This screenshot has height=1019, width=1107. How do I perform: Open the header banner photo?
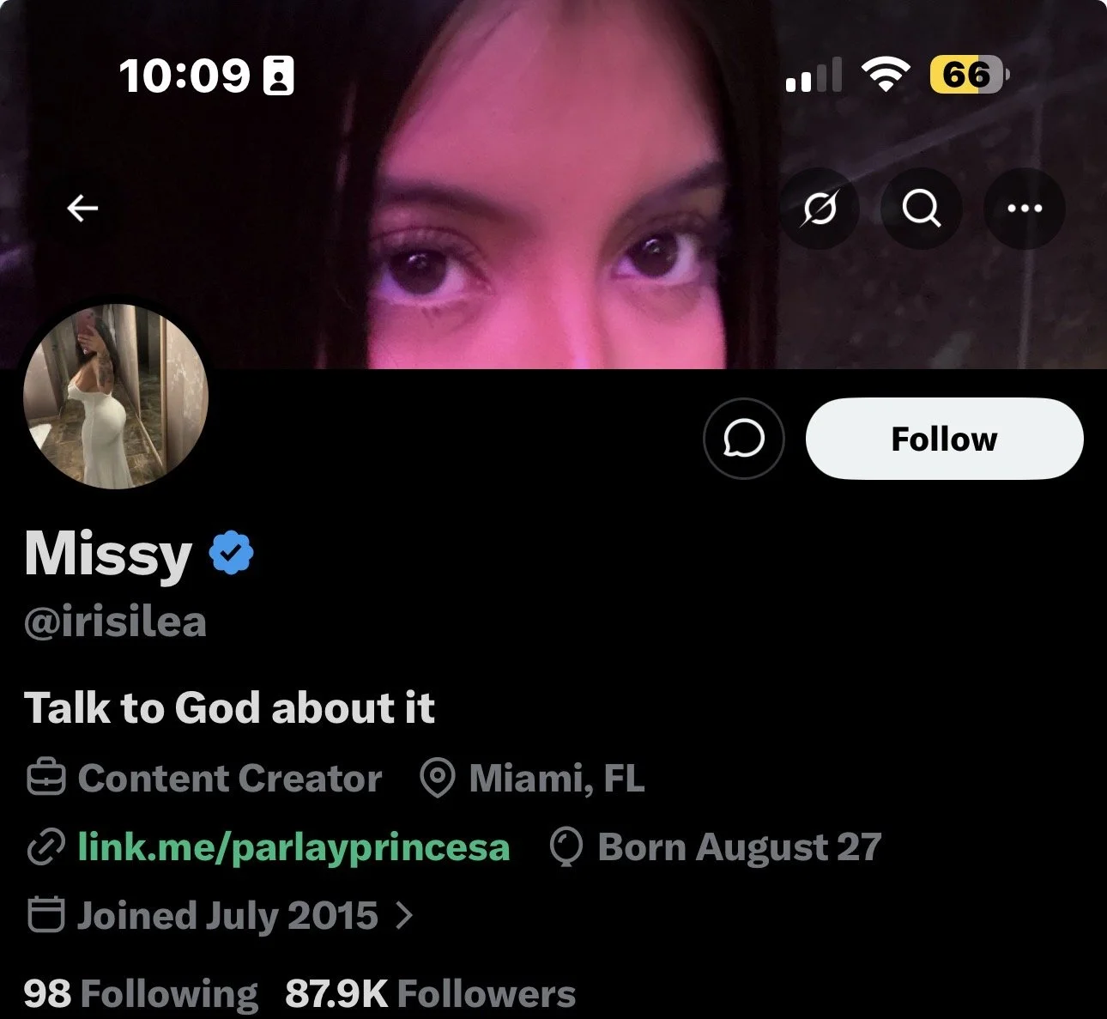point(553,129)
